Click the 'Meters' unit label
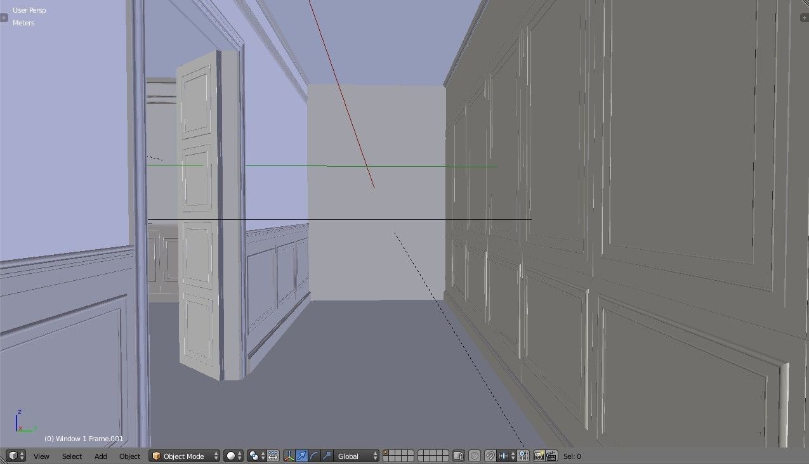 click(x=23, y=23)
